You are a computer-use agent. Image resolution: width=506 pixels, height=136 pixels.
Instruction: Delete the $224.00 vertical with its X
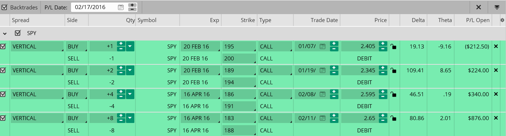496,70
